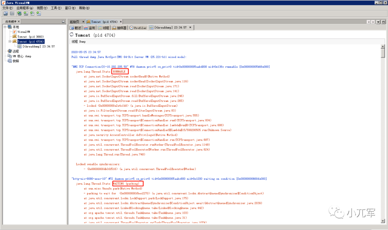Click the "http-nio-8080-exec-10" thread header line
Viewport: 388px width, 230px height.
coord(169,179)
